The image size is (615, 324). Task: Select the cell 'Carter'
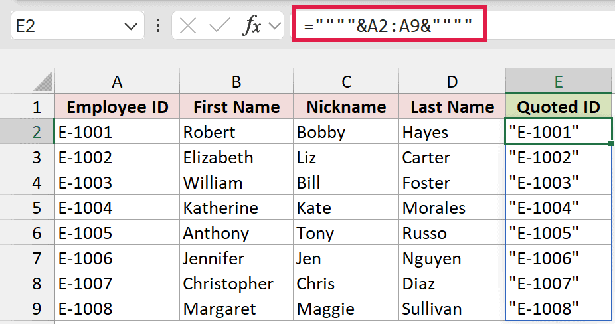point(452,157)
